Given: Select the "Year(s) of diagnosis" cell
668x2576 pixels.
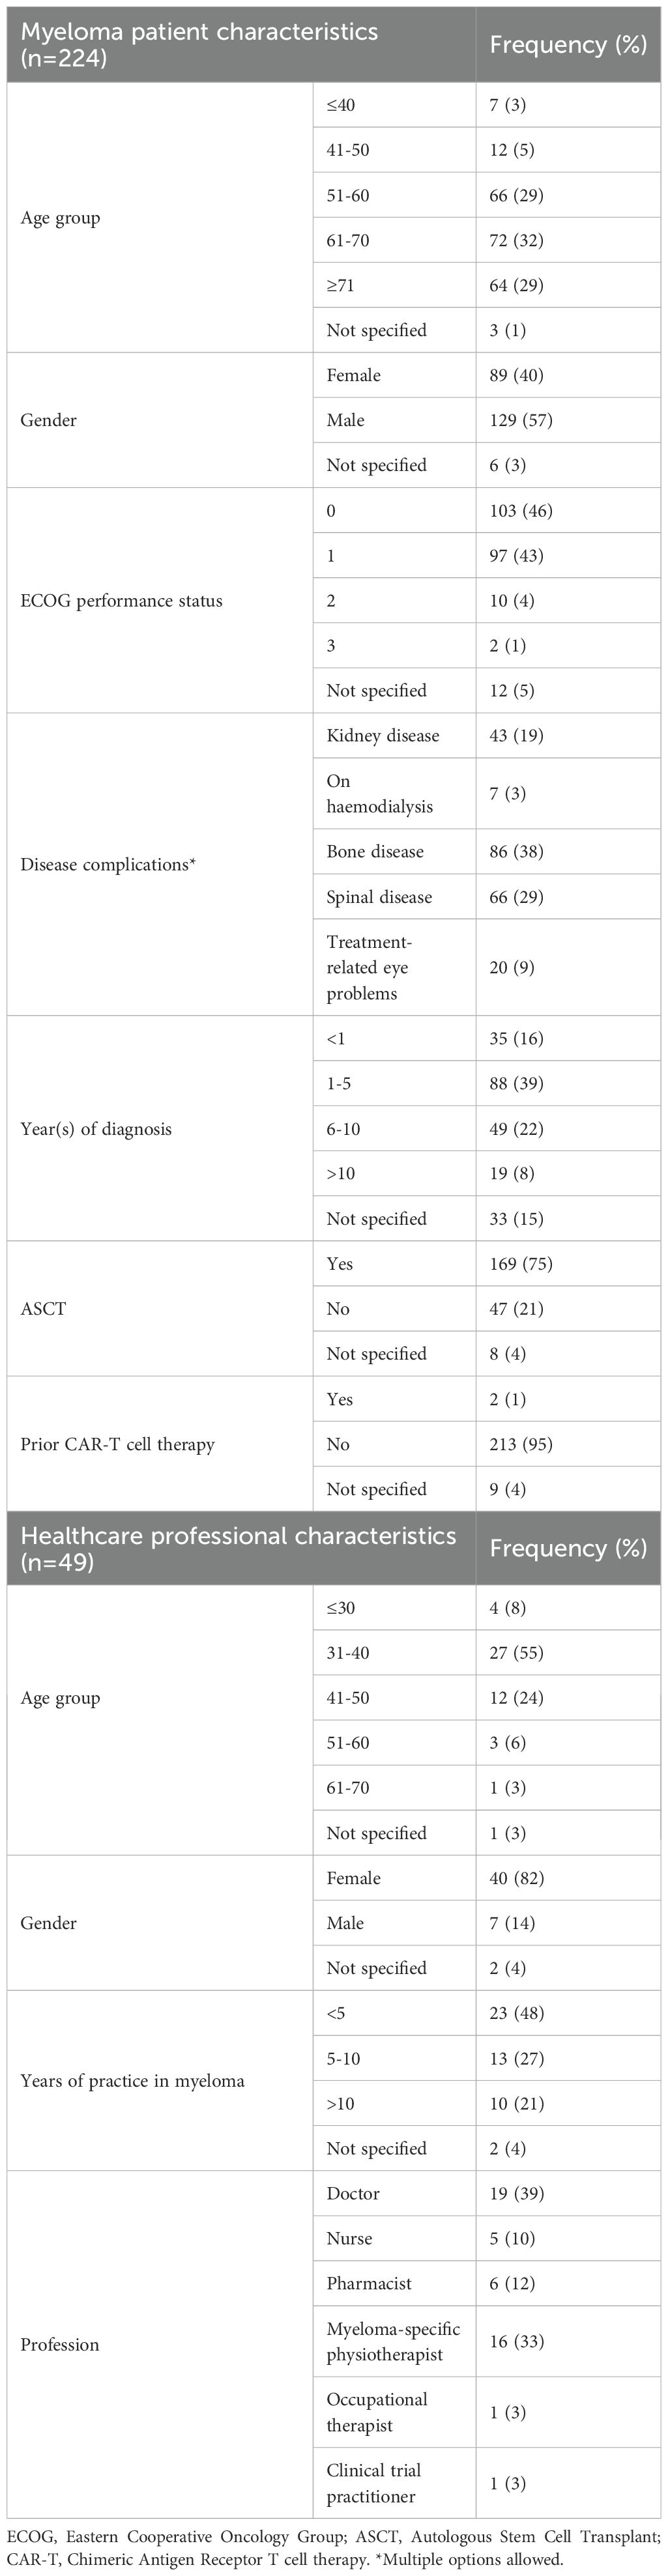Looking at the screenshot, I should click(x=96, y=1129).
